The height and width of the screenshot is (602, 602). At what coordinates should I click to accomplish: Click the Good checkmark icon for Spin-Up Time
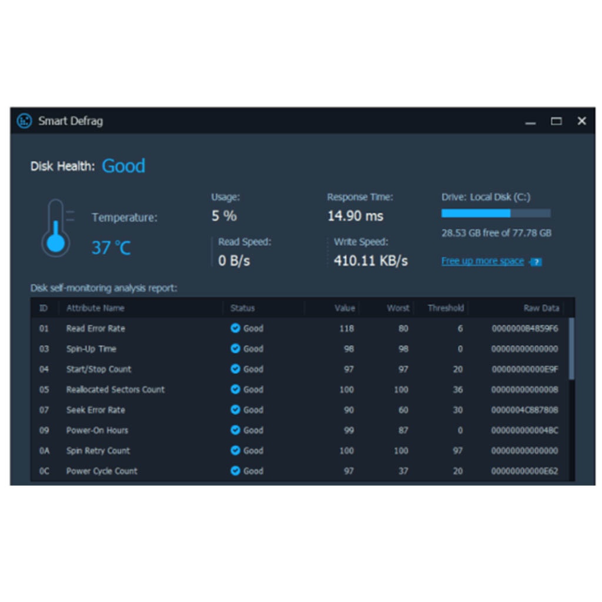tap(235, 349)
